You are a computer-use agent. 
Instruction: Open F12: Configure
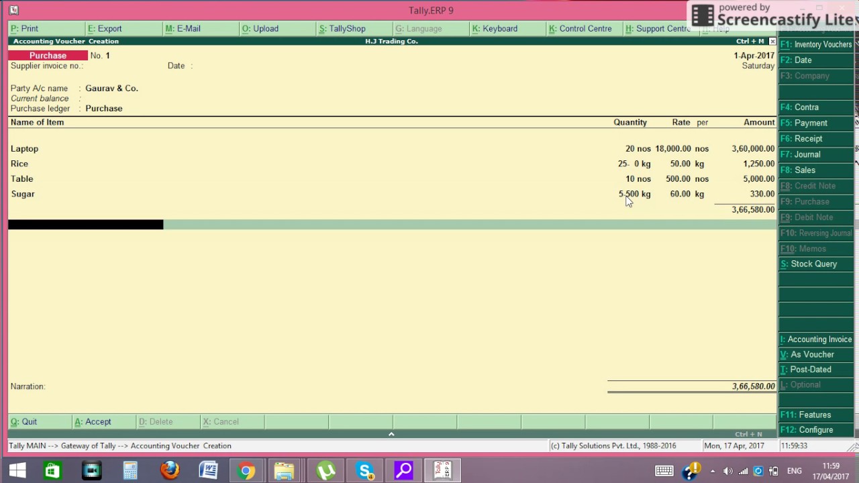point(816,430)
